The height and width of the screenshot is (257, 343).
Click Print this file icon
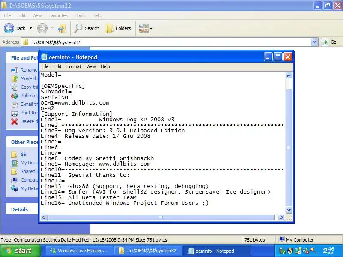point(15,113)
